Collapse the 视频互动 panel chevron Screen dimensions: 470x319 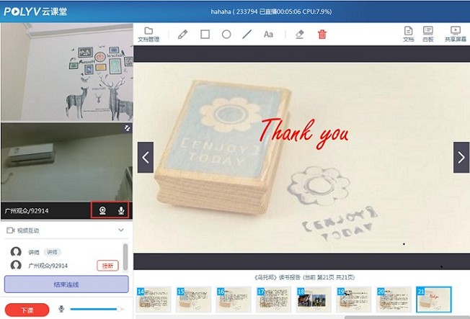[121, 230]
